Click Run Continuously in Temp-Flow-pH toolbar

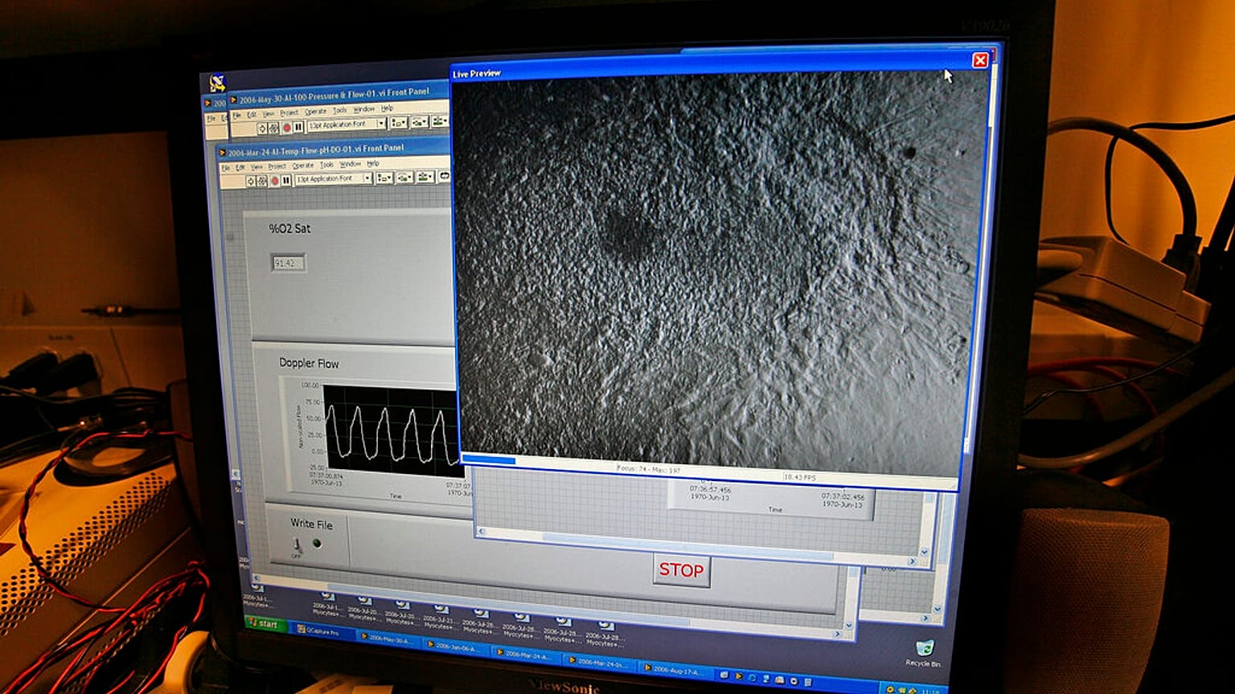[262, 181]
